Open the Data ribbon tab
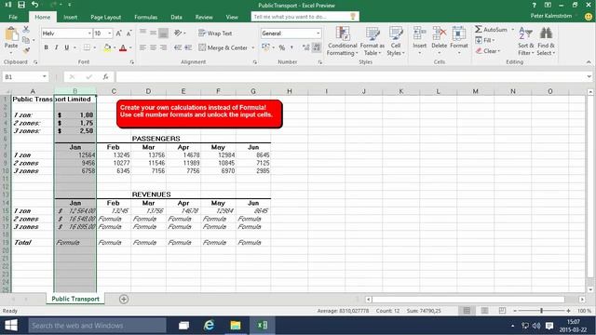This screenshot has height=335, width=596. click(176, 17)
